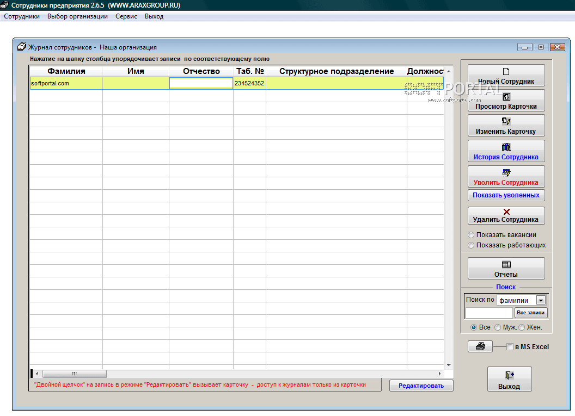Maximize the Журнал сотрудников window
The image size is (575, 416).
(x=541, y=47)
